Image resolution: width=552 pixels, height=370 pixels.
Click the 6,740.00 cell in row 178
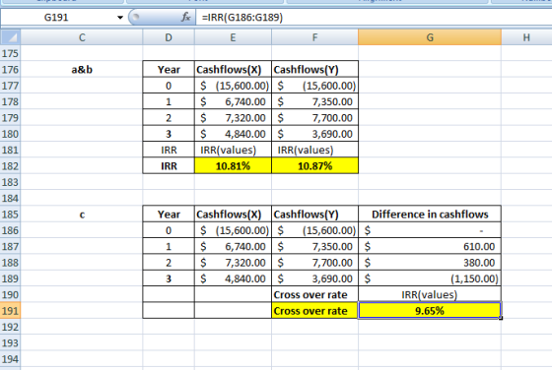click(233, 102)
